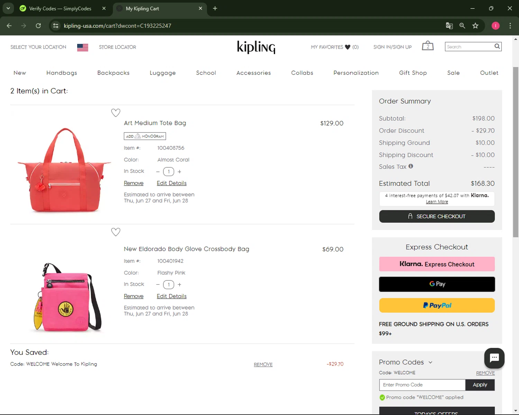This screenshot has height=415, width=519.
Task: Favorite the New Eldorado Crossbody heart
Action: pyautogui.click(x=116, y=232)
